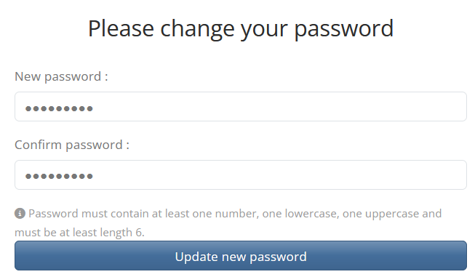Click the "Please change your password" heading
Viewport: 475px width, 277px height.
(x=241, y=29)
